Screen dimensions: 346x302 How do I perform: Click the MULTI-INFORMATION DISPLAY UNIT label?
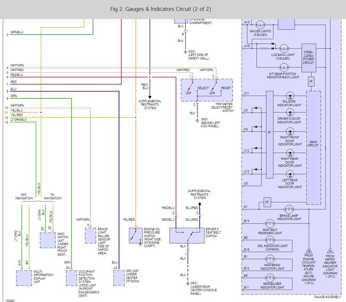click(43, 277)
